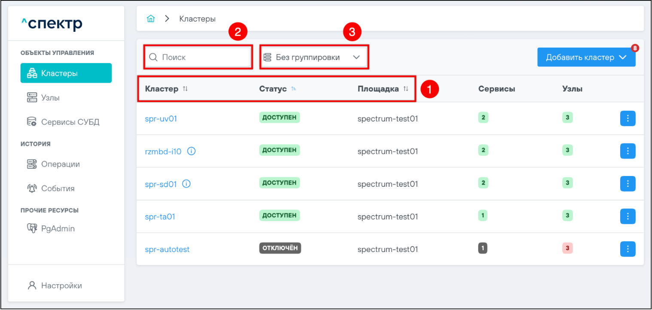Open actions menu for spr-ta01 row
The image size is (652, 310).
tap(628, 216)
